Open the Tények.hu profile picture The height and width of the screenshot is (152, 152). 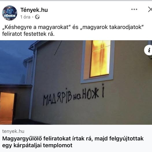click(10, 13)
